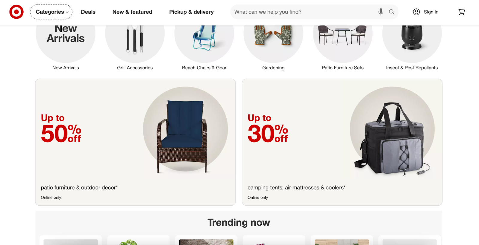Select the Grill Accessories category image
Image resolution: width=479 pixels, height=245 pixels.
click(x=135, y=44)
